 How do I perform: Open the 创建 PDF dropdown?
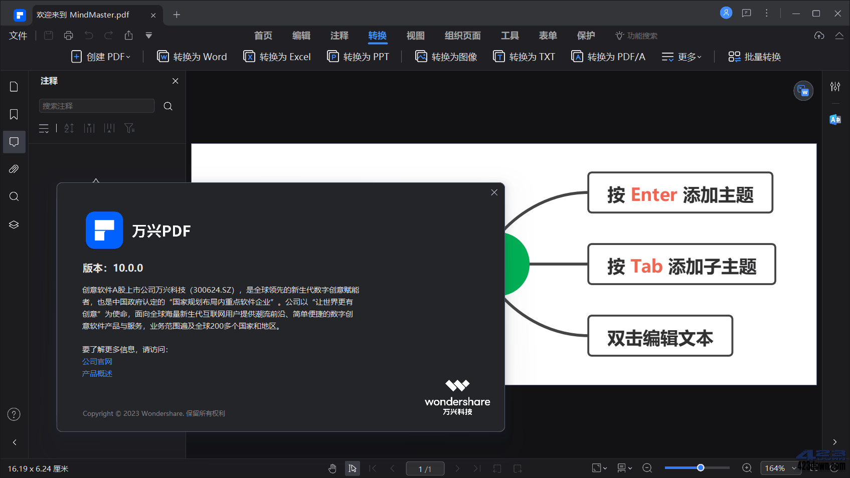click(101, 57)
